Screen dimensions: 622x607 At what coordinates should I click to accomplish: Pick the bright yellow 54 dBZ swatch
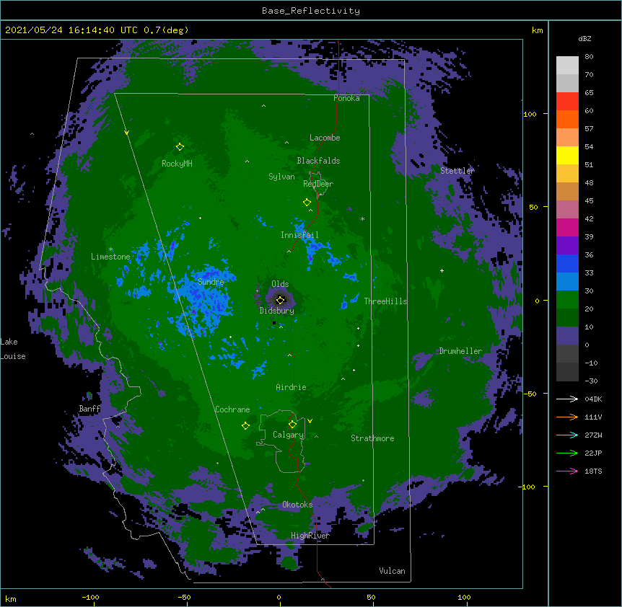[567, 155]
